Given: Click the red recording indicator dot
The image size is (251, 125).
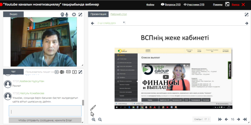Looking at the screenshot, I should point(1,5).
